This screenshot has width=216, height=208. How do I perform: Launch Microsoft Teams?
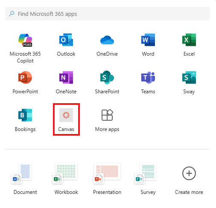[148, 77]
